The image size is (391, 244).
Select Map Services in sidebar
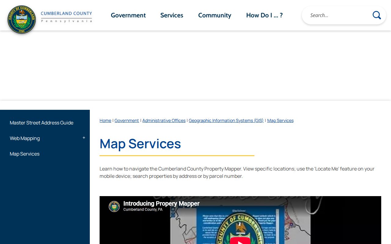coord(25,154)
